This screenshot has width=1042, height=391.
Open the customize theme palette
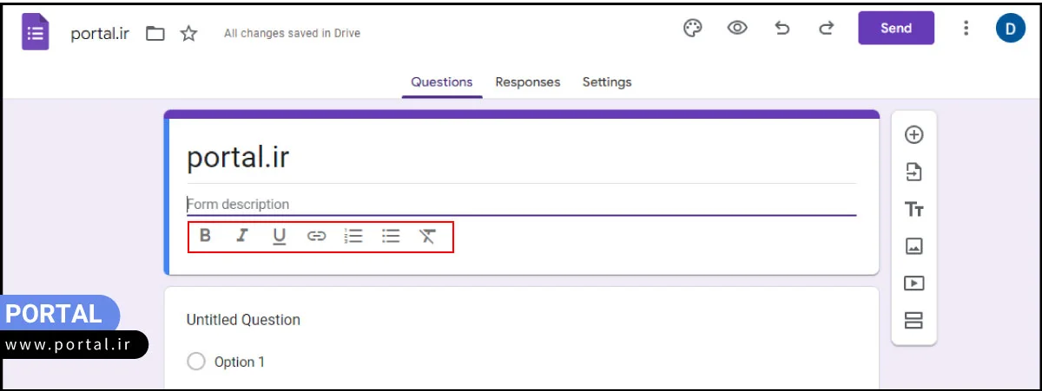tap(693, 28)
